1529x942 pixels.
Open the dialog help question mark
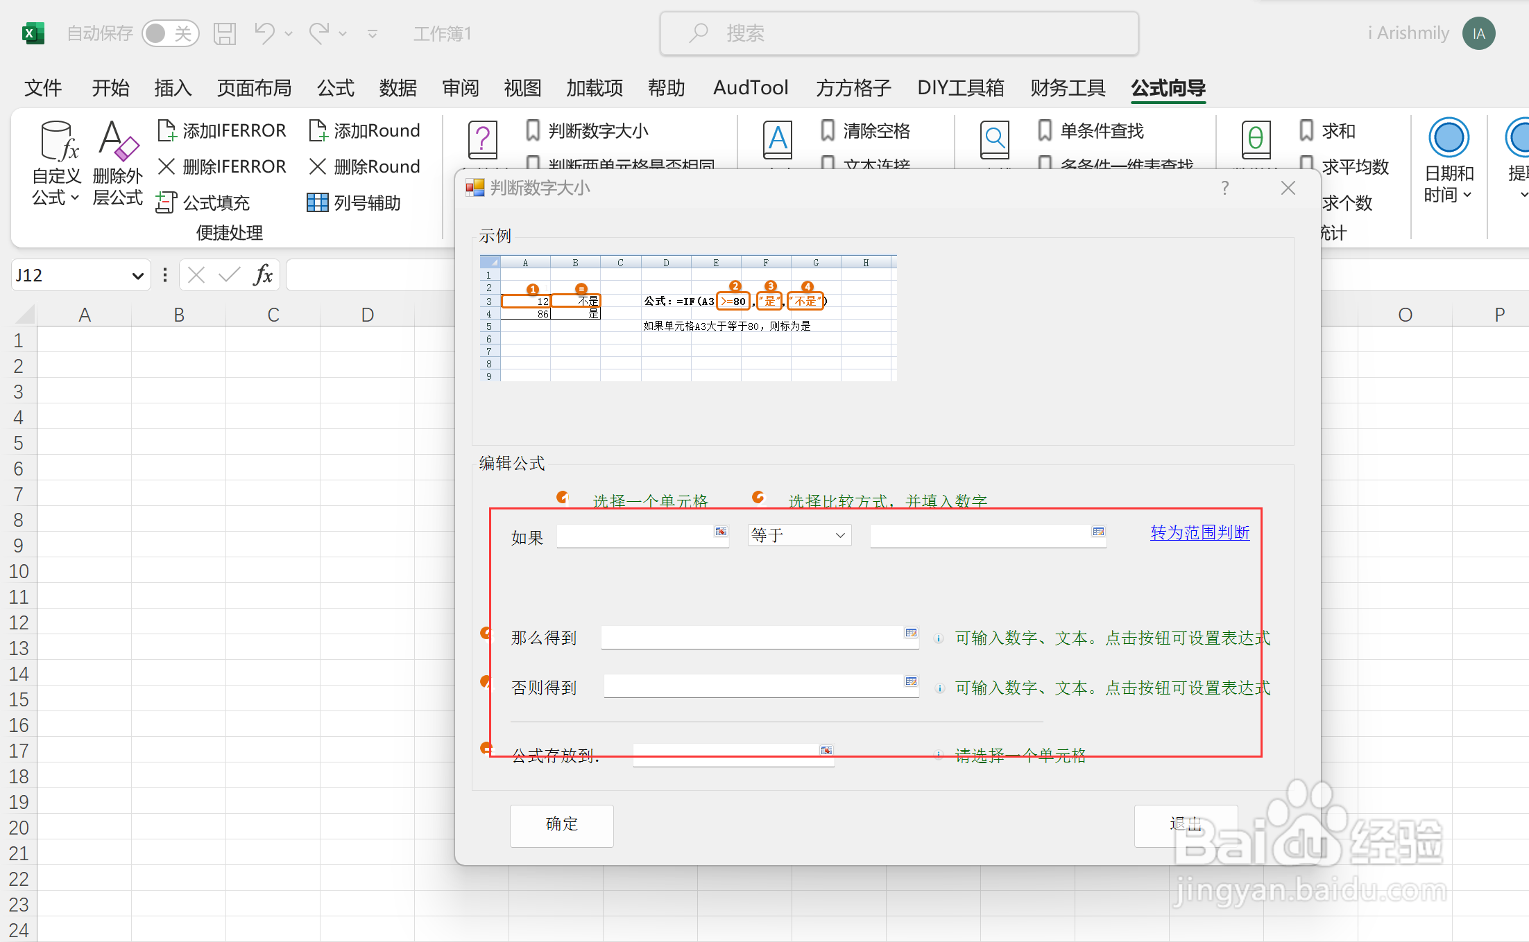(x=1224, y=188)
